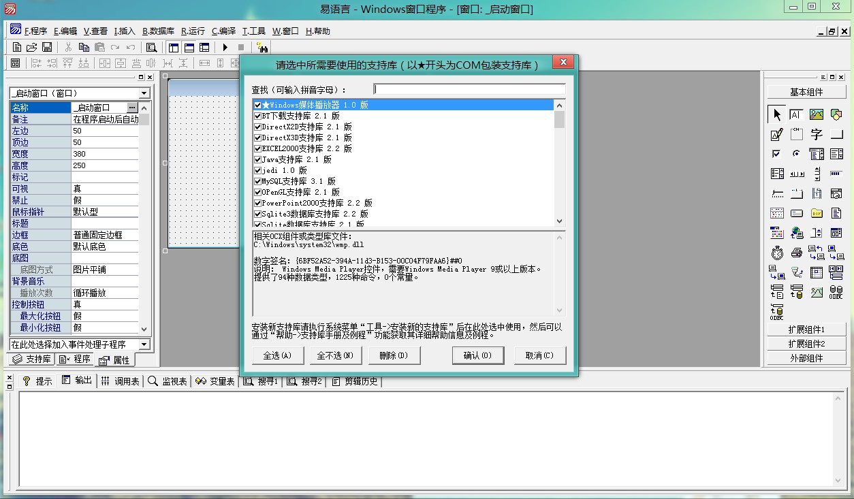Screen dimensions: 854x499
Task: Click the ... button beside 名称 value
Action: [132, 108]
